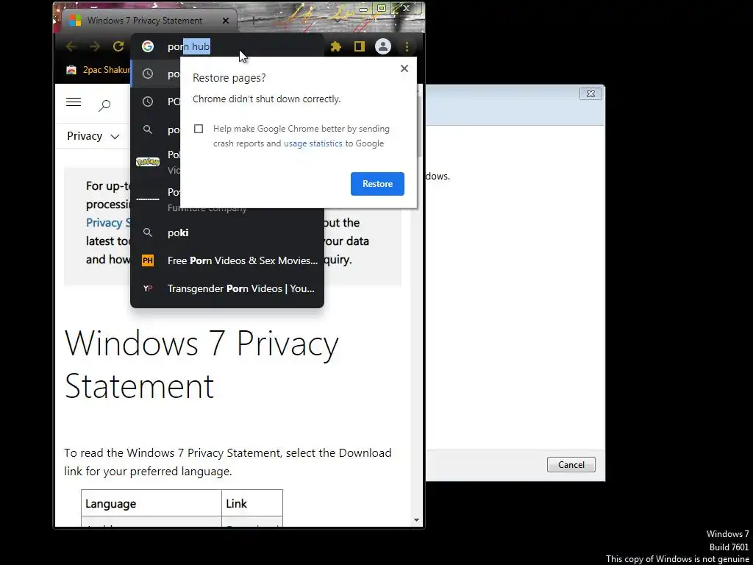Open the Extensions puzzle icon
Viewport: 753px width, 565px height.
tap(335, 46)
